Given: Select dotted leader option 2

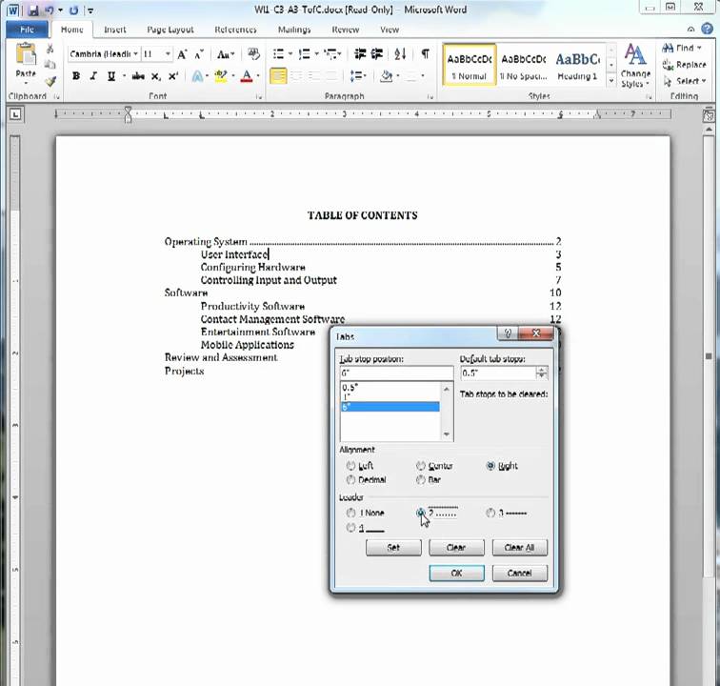Looking at the screenshot, I should pos(421,513).
